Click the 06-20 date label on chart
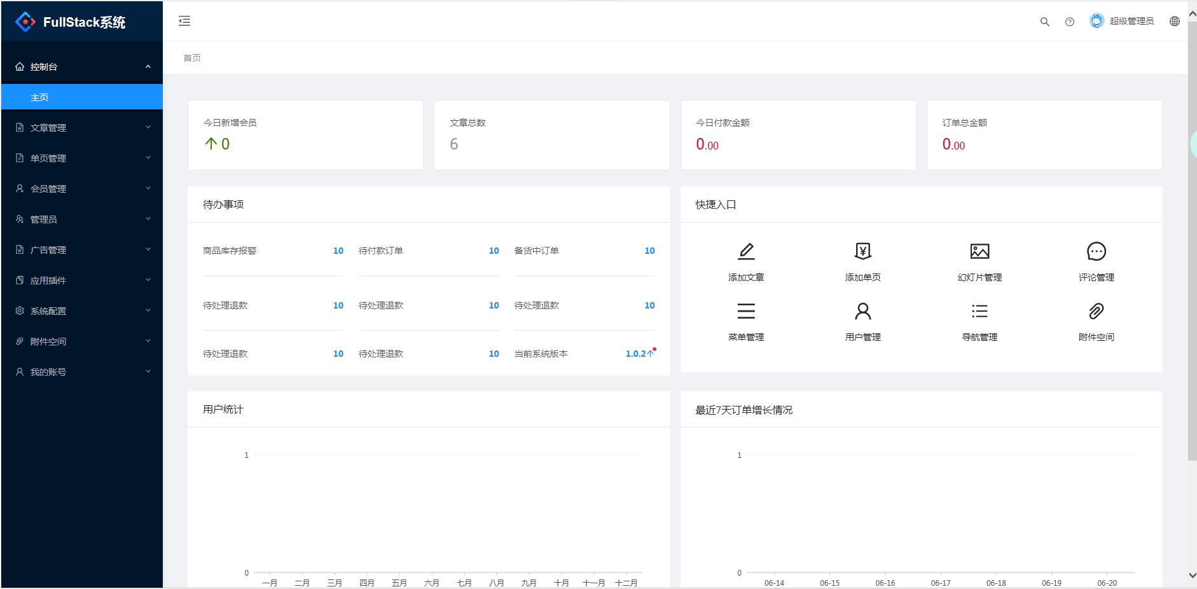This screenshot has height=589, width=1197. tap(1107, 583)
